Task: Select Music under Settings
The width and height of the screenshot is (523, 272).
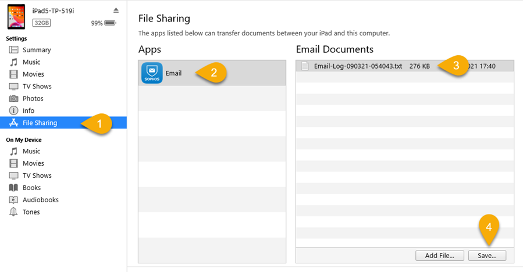Action: pos(31,62)
